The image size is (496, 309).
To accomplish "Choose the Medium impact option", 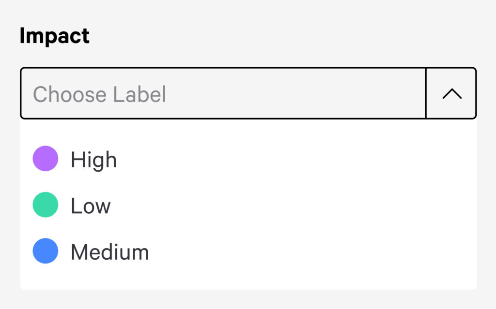I will 109,252.
